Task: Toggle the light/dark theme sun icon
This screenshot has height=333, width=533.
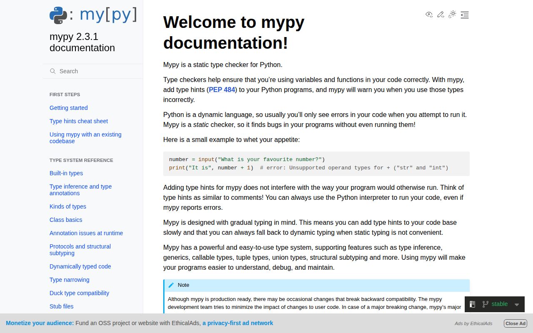Action: coord(452,15)
